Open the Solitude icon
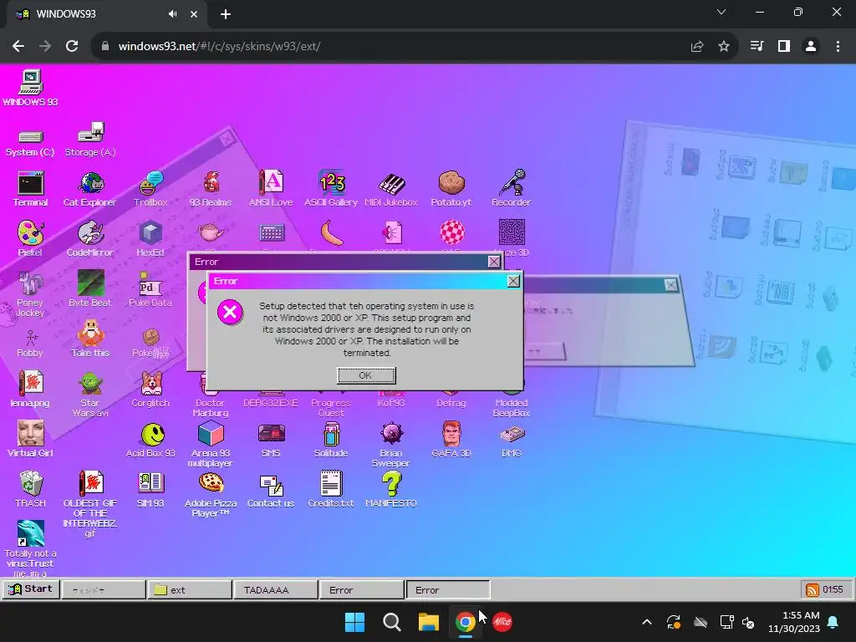The image size is (856, 642). point(331,434)
